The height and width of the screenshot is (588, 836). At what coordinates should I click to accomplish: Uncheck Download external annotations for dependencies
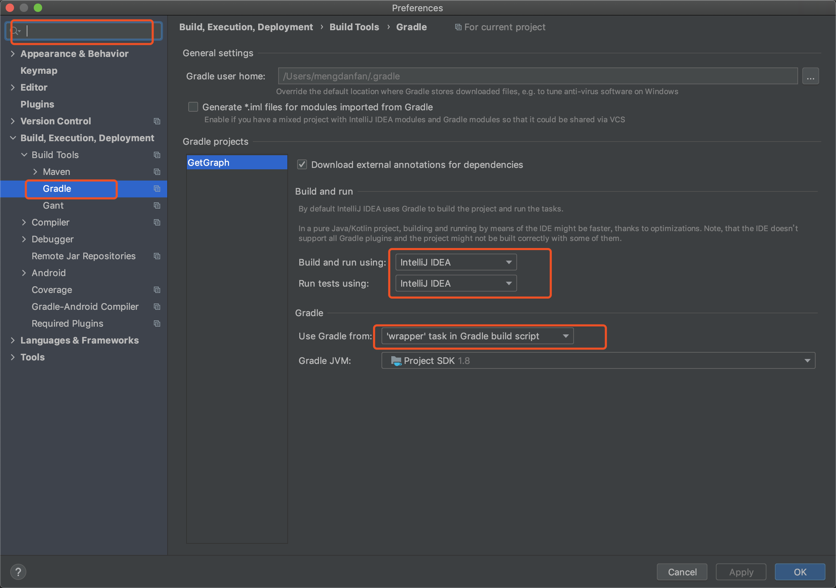pyautogui.click(x=302, y=165)
